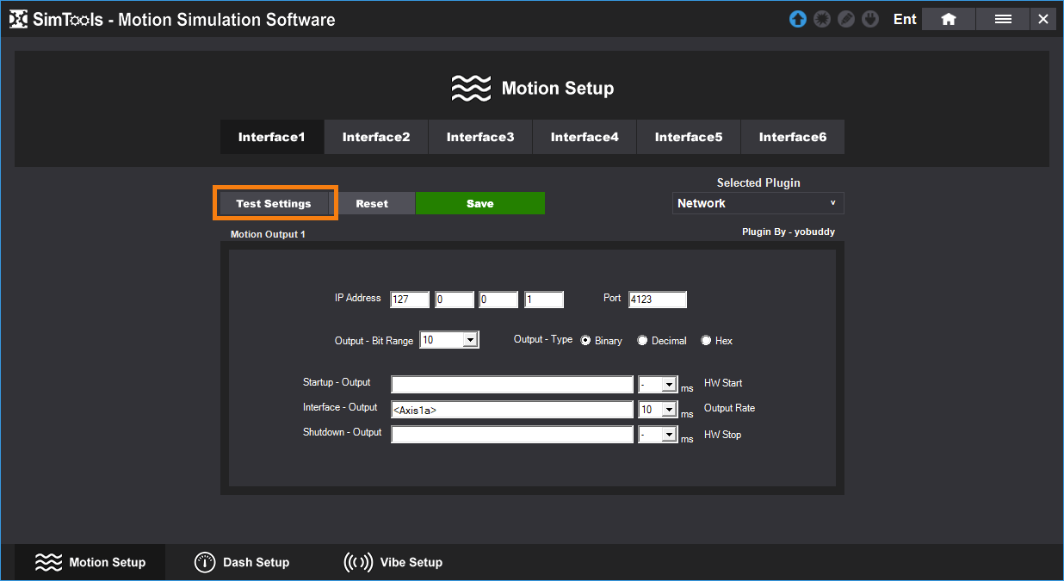Click the Startup - Output text field

click(x=512, y=385)
